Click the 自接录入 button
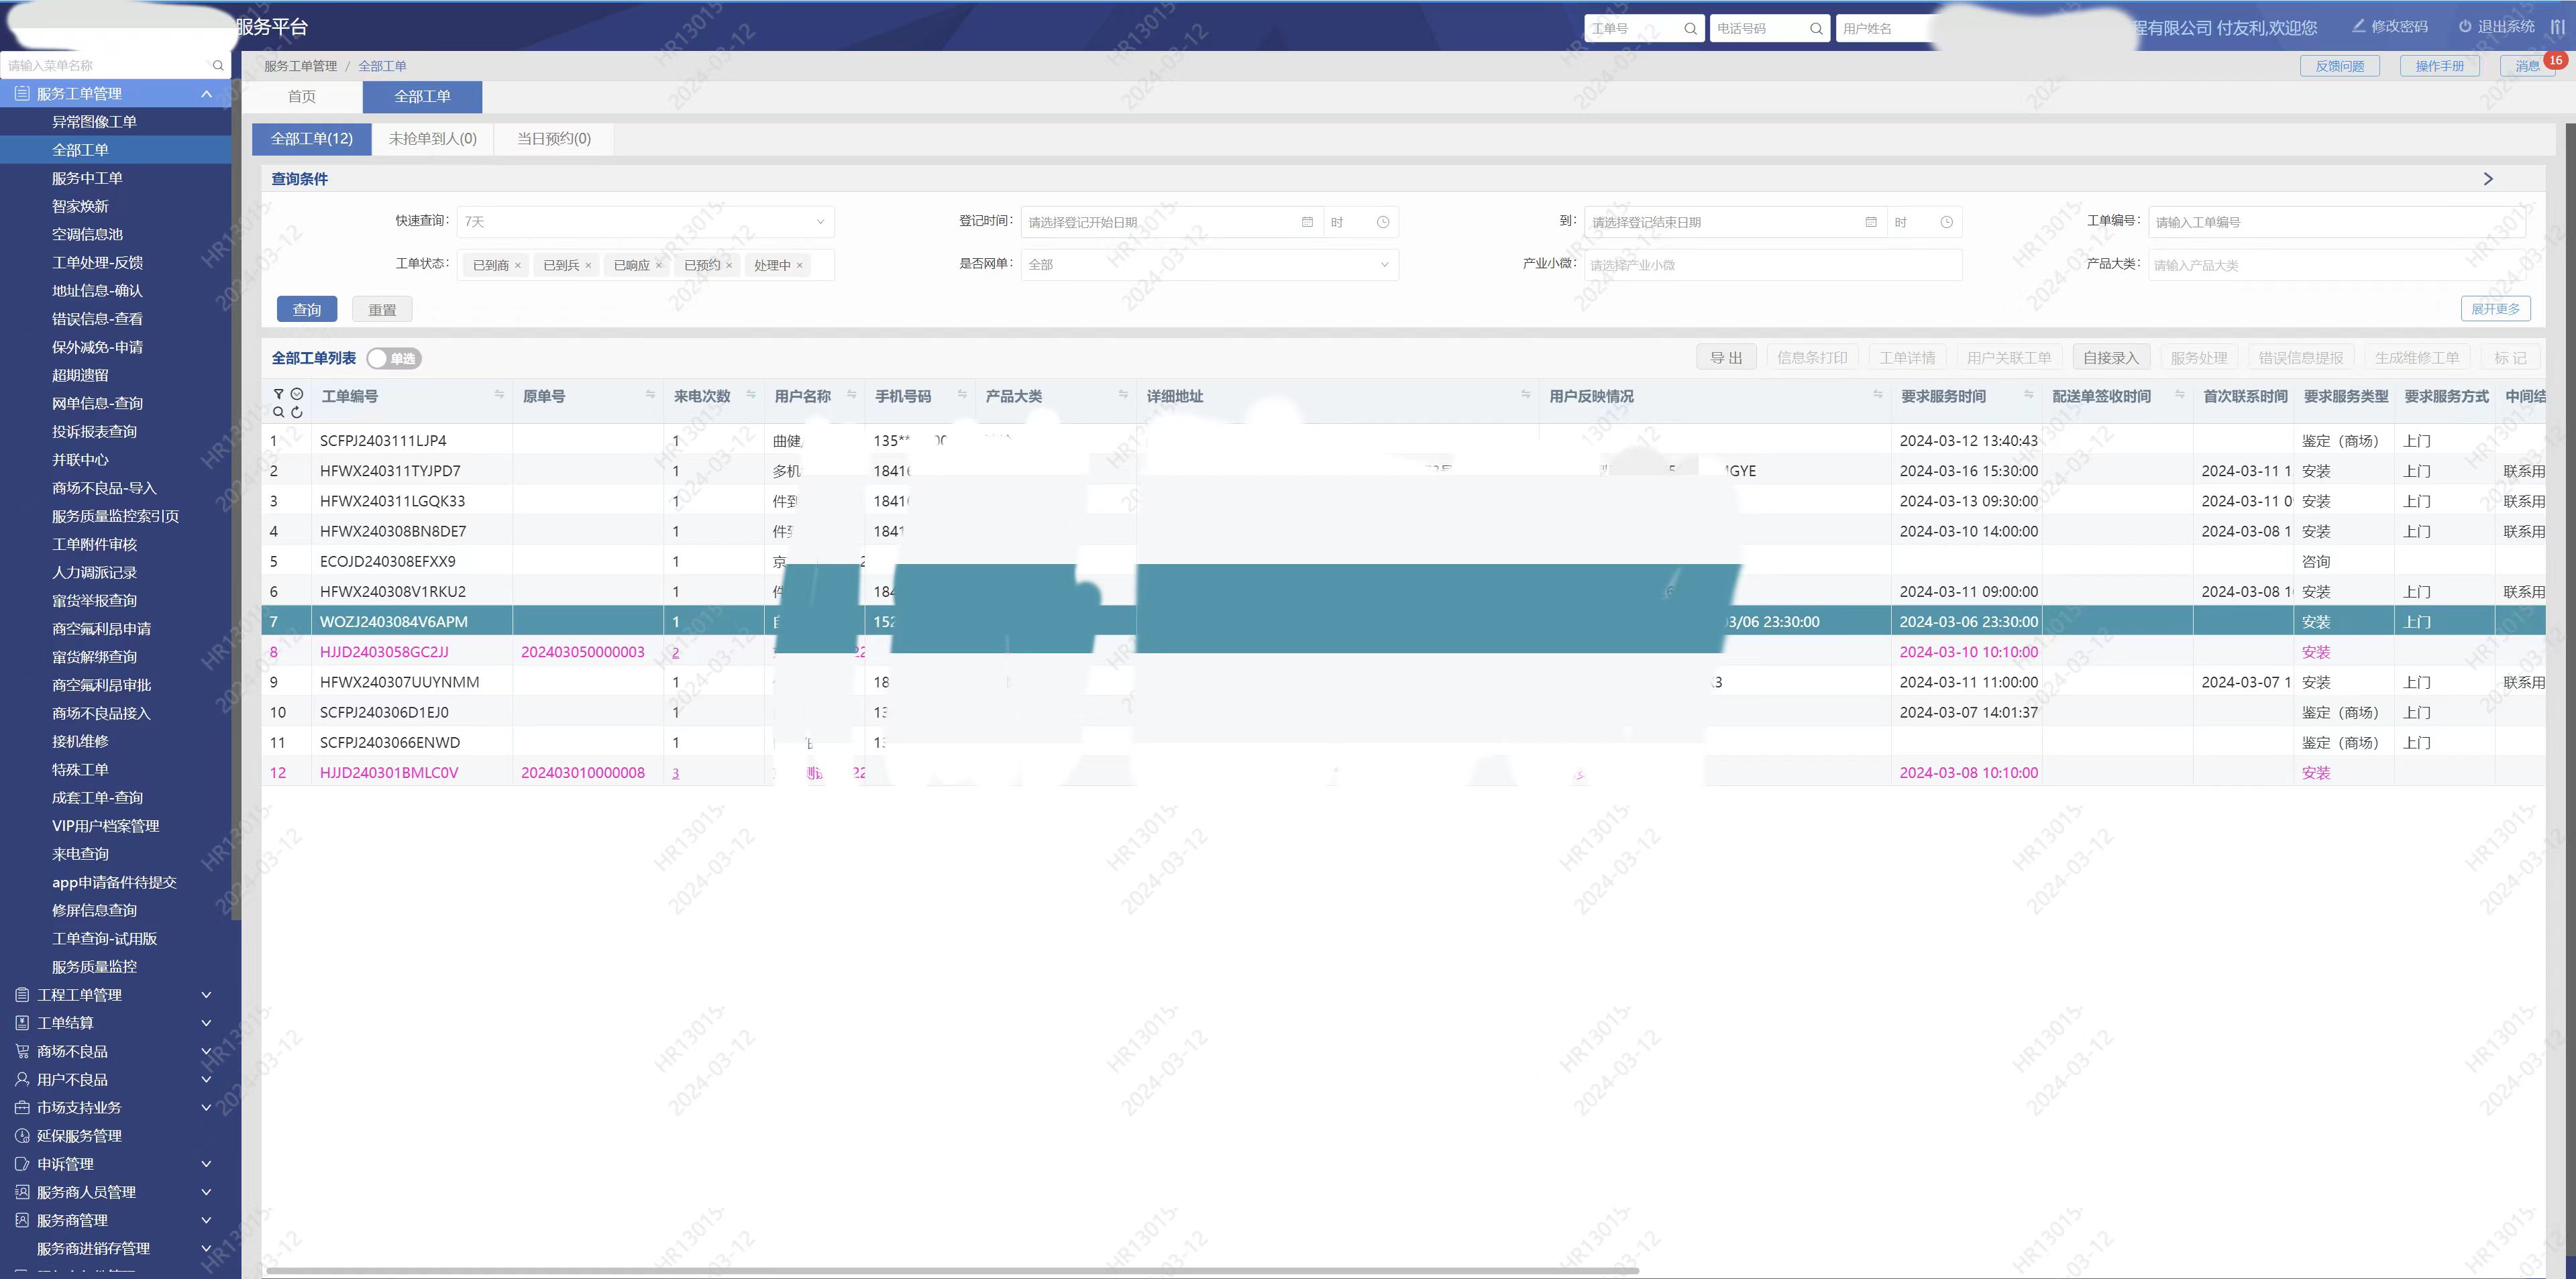Image resolution: width=2576 pixels, height=1279 pixels. pos(2111,358)
